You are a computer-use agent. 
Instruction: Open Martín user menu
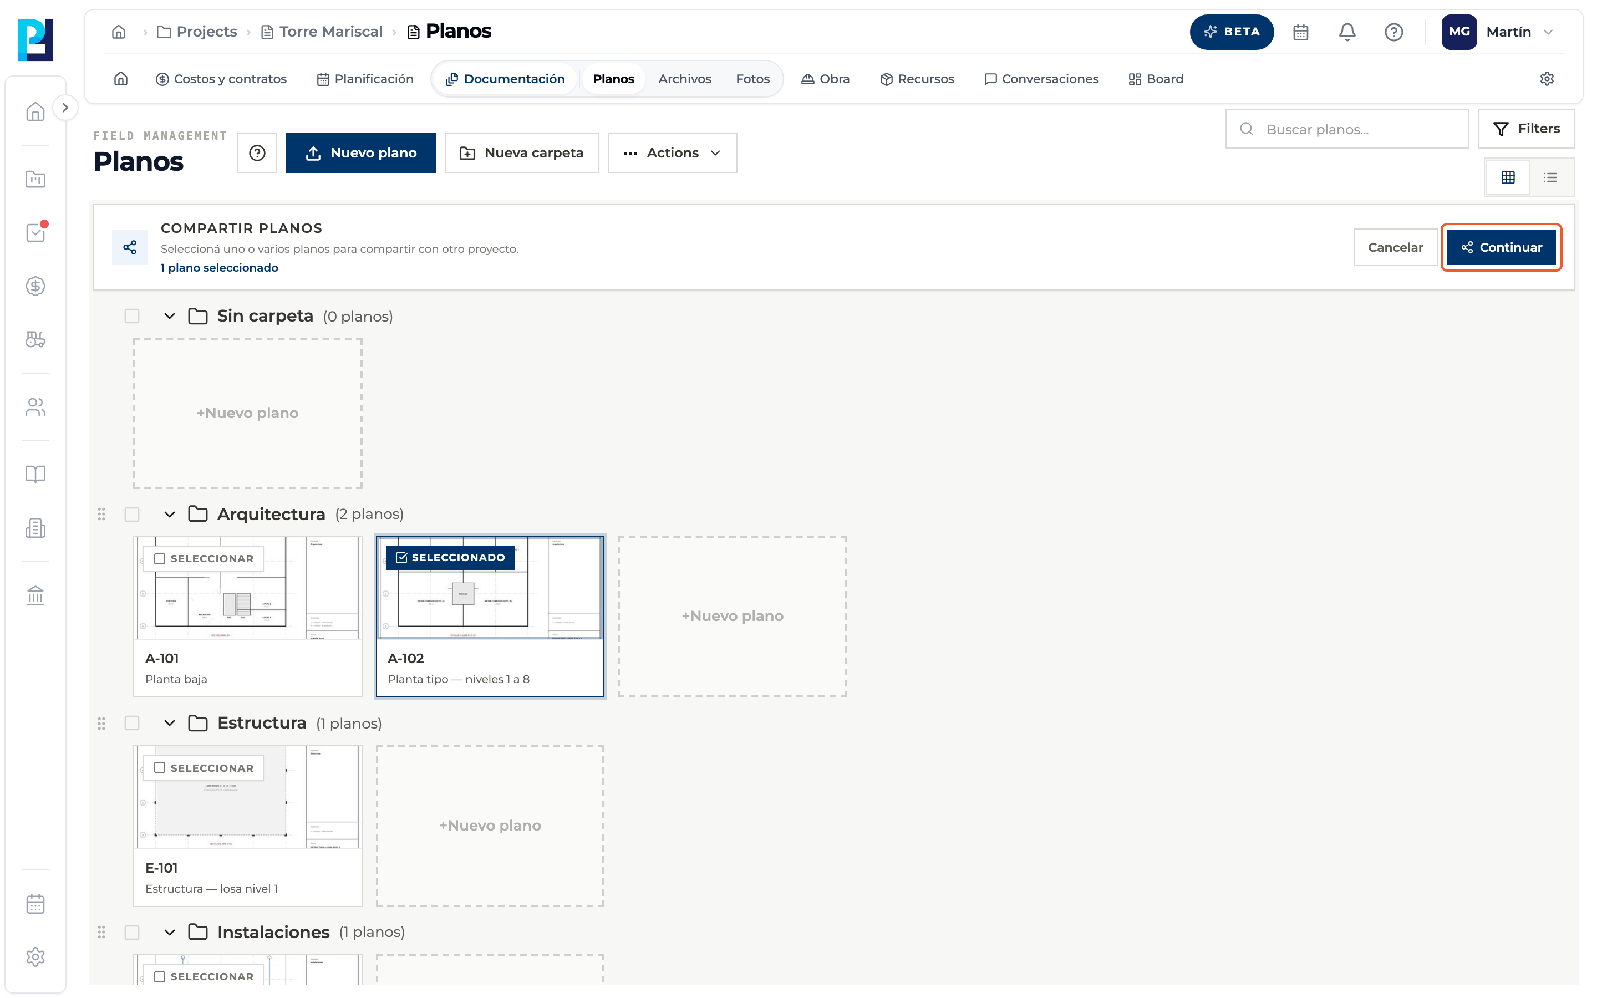(x=1498, y=32)
